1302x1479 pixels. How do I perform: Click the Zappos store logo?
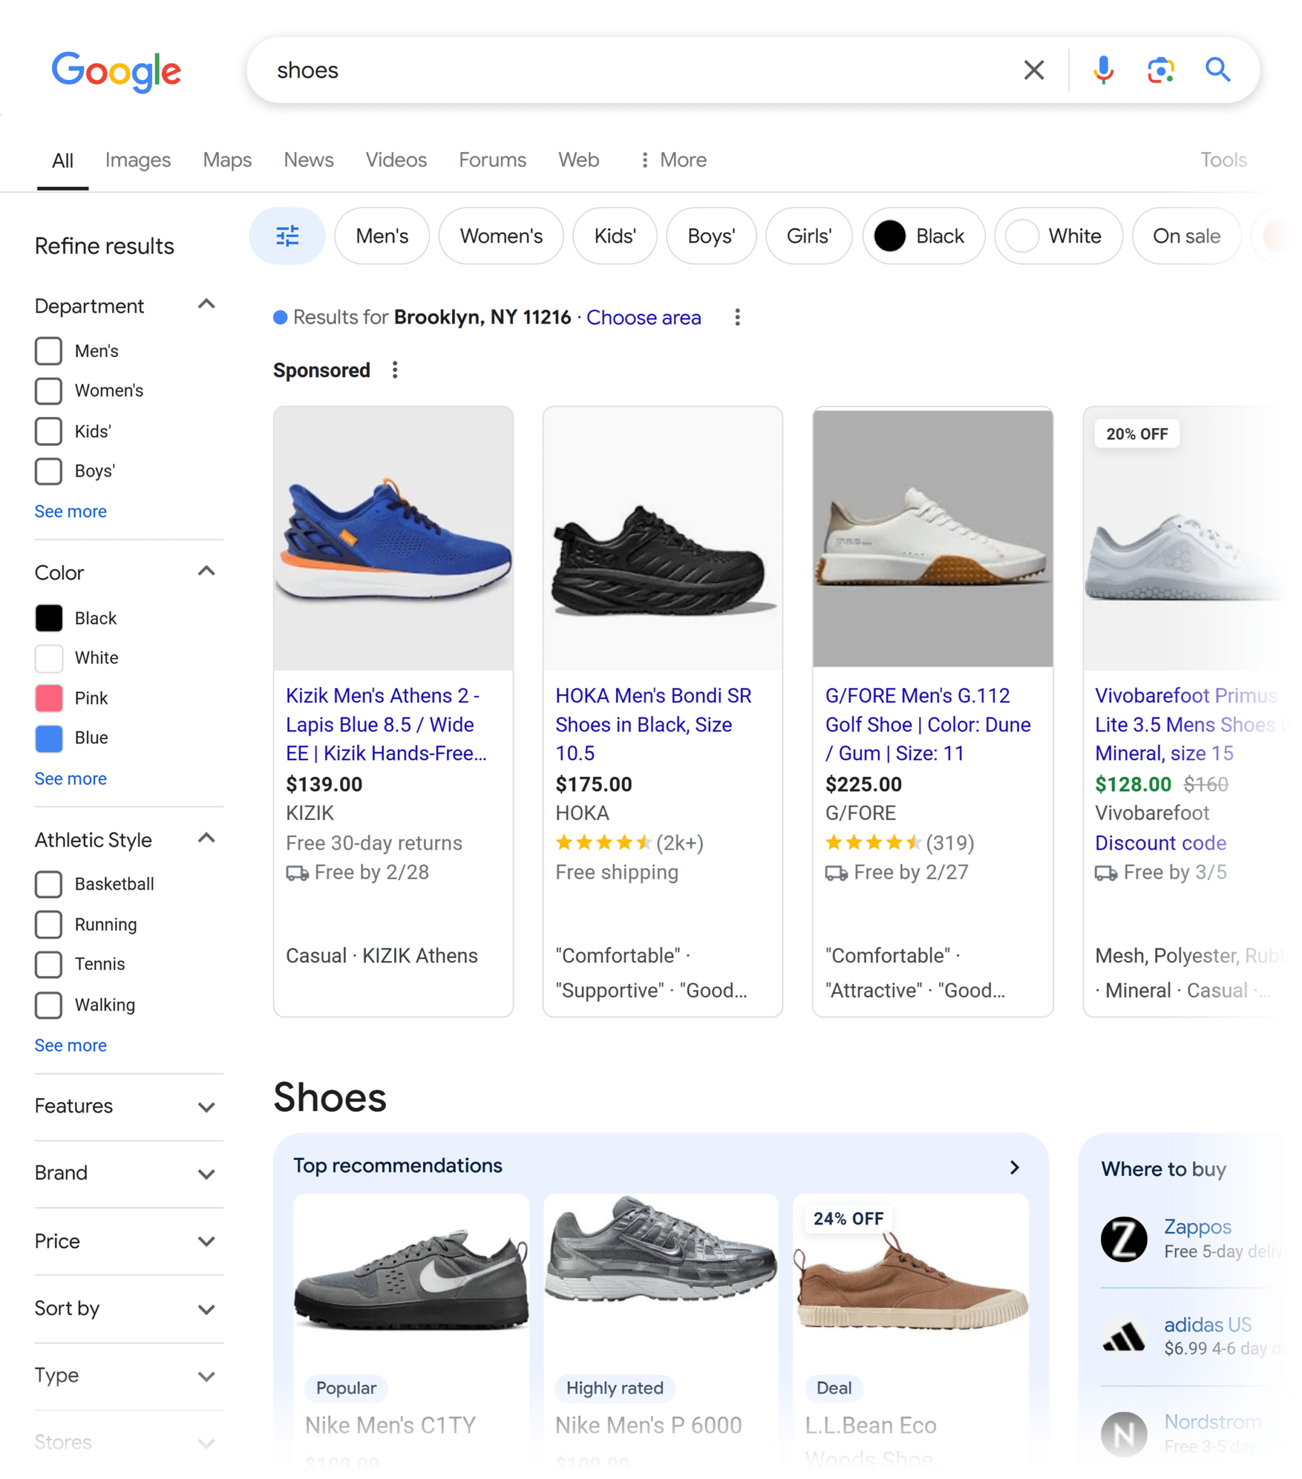(1123, 1239)
